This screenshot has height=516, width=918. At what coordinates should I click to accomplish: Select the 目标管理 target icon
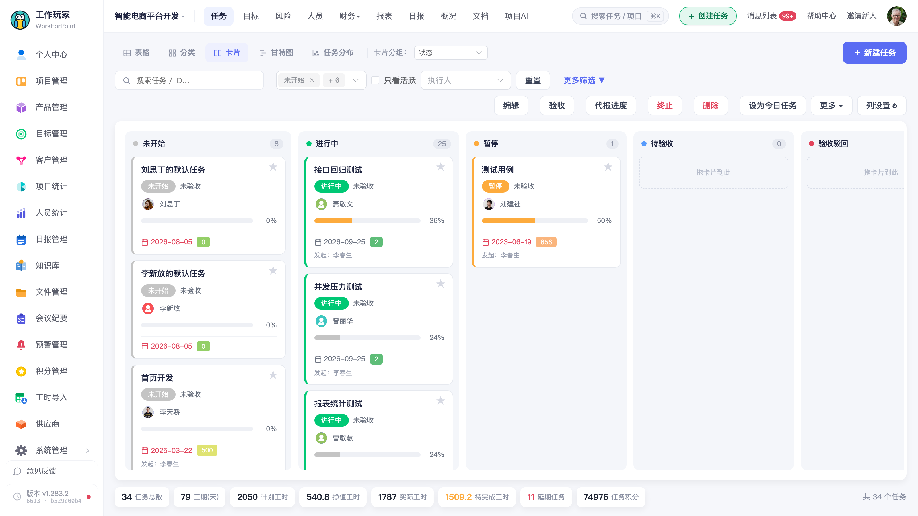21,134
